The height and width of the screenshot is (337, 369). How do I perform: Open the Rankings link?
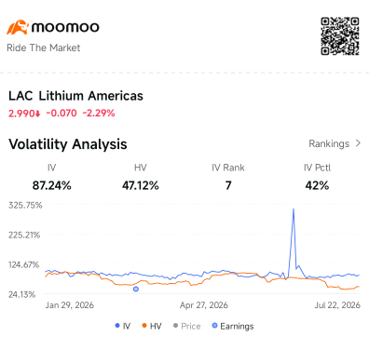tap(335, 143)
